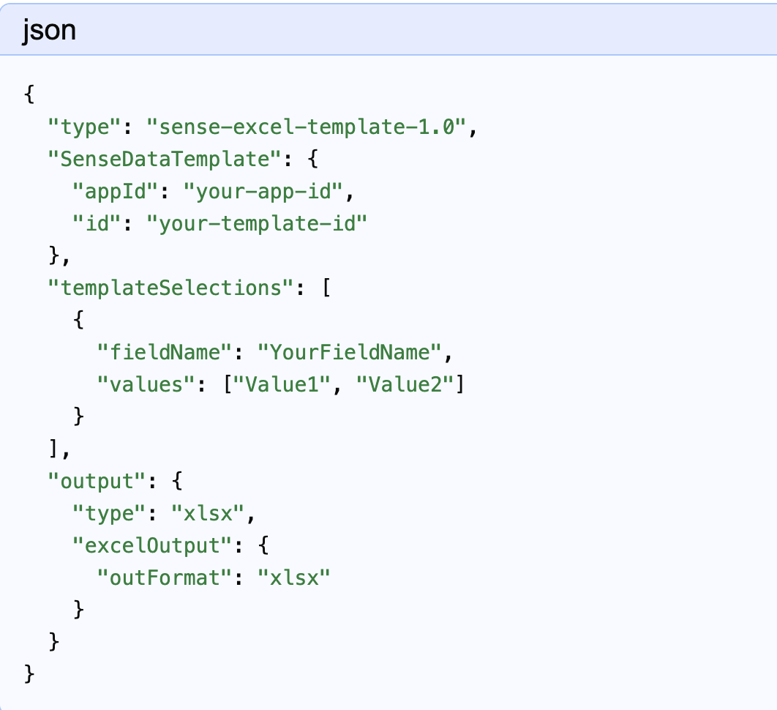777x710 pixels.
Task: Click the "json" code block header label
Action: coord(48,31)
